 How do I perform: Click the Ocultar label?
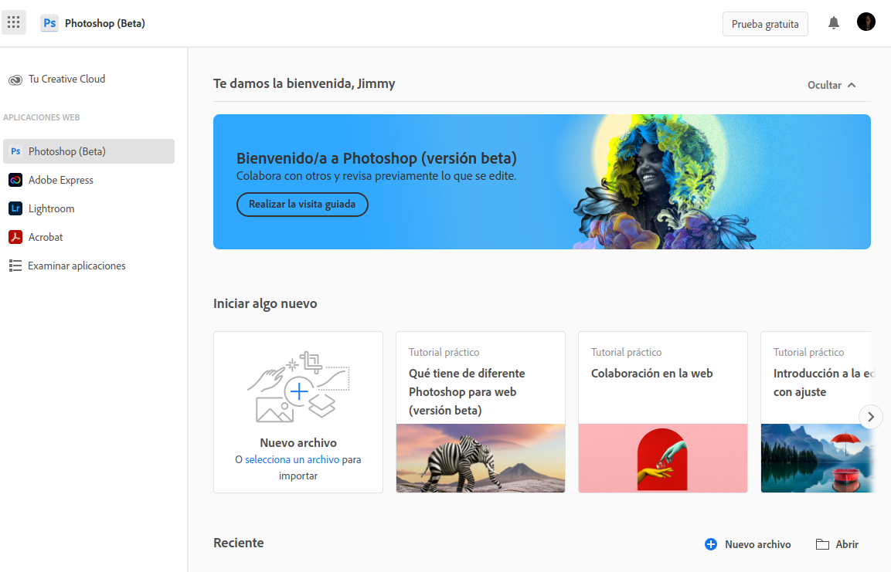(825, 85)
